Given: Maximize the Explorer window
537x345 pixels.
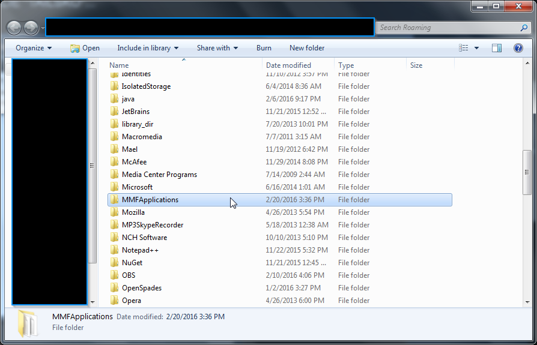Looking at the screenshot, I should 496,6.
